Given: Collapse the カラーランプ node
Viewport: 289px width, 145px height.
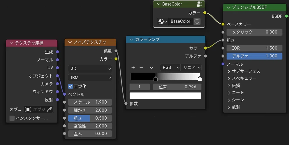Looking at the screenshot, I should pos(131,39).
